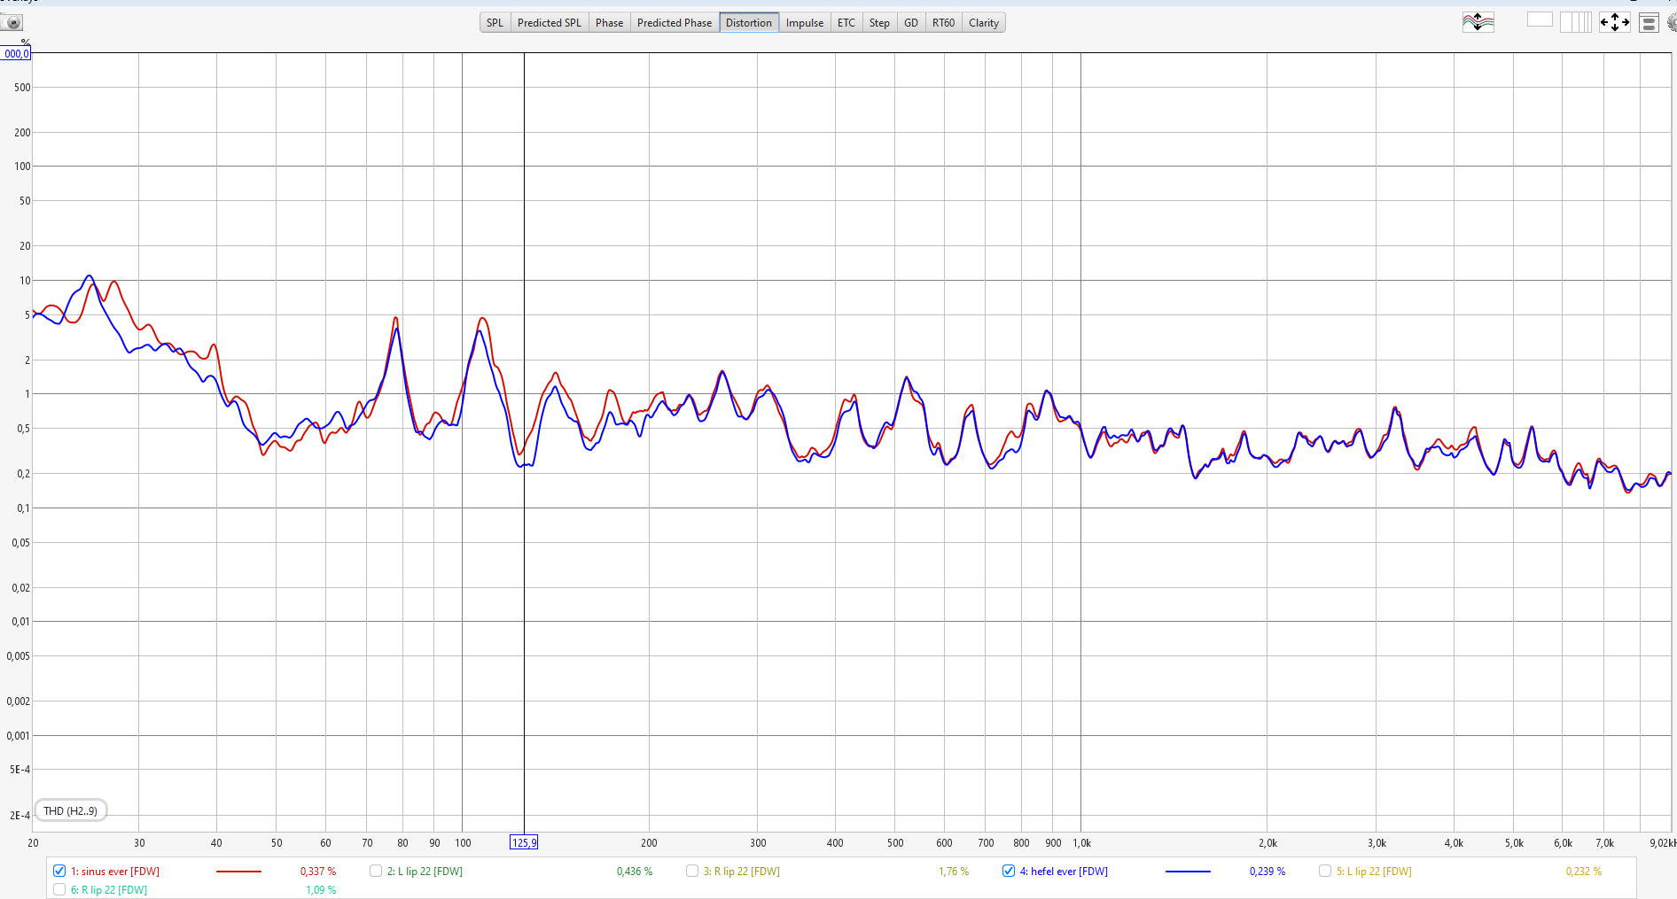Click the blue line swatch for hefel ever
Image resolution: width=1677 pixels, height=899 pixels.
1188,872
